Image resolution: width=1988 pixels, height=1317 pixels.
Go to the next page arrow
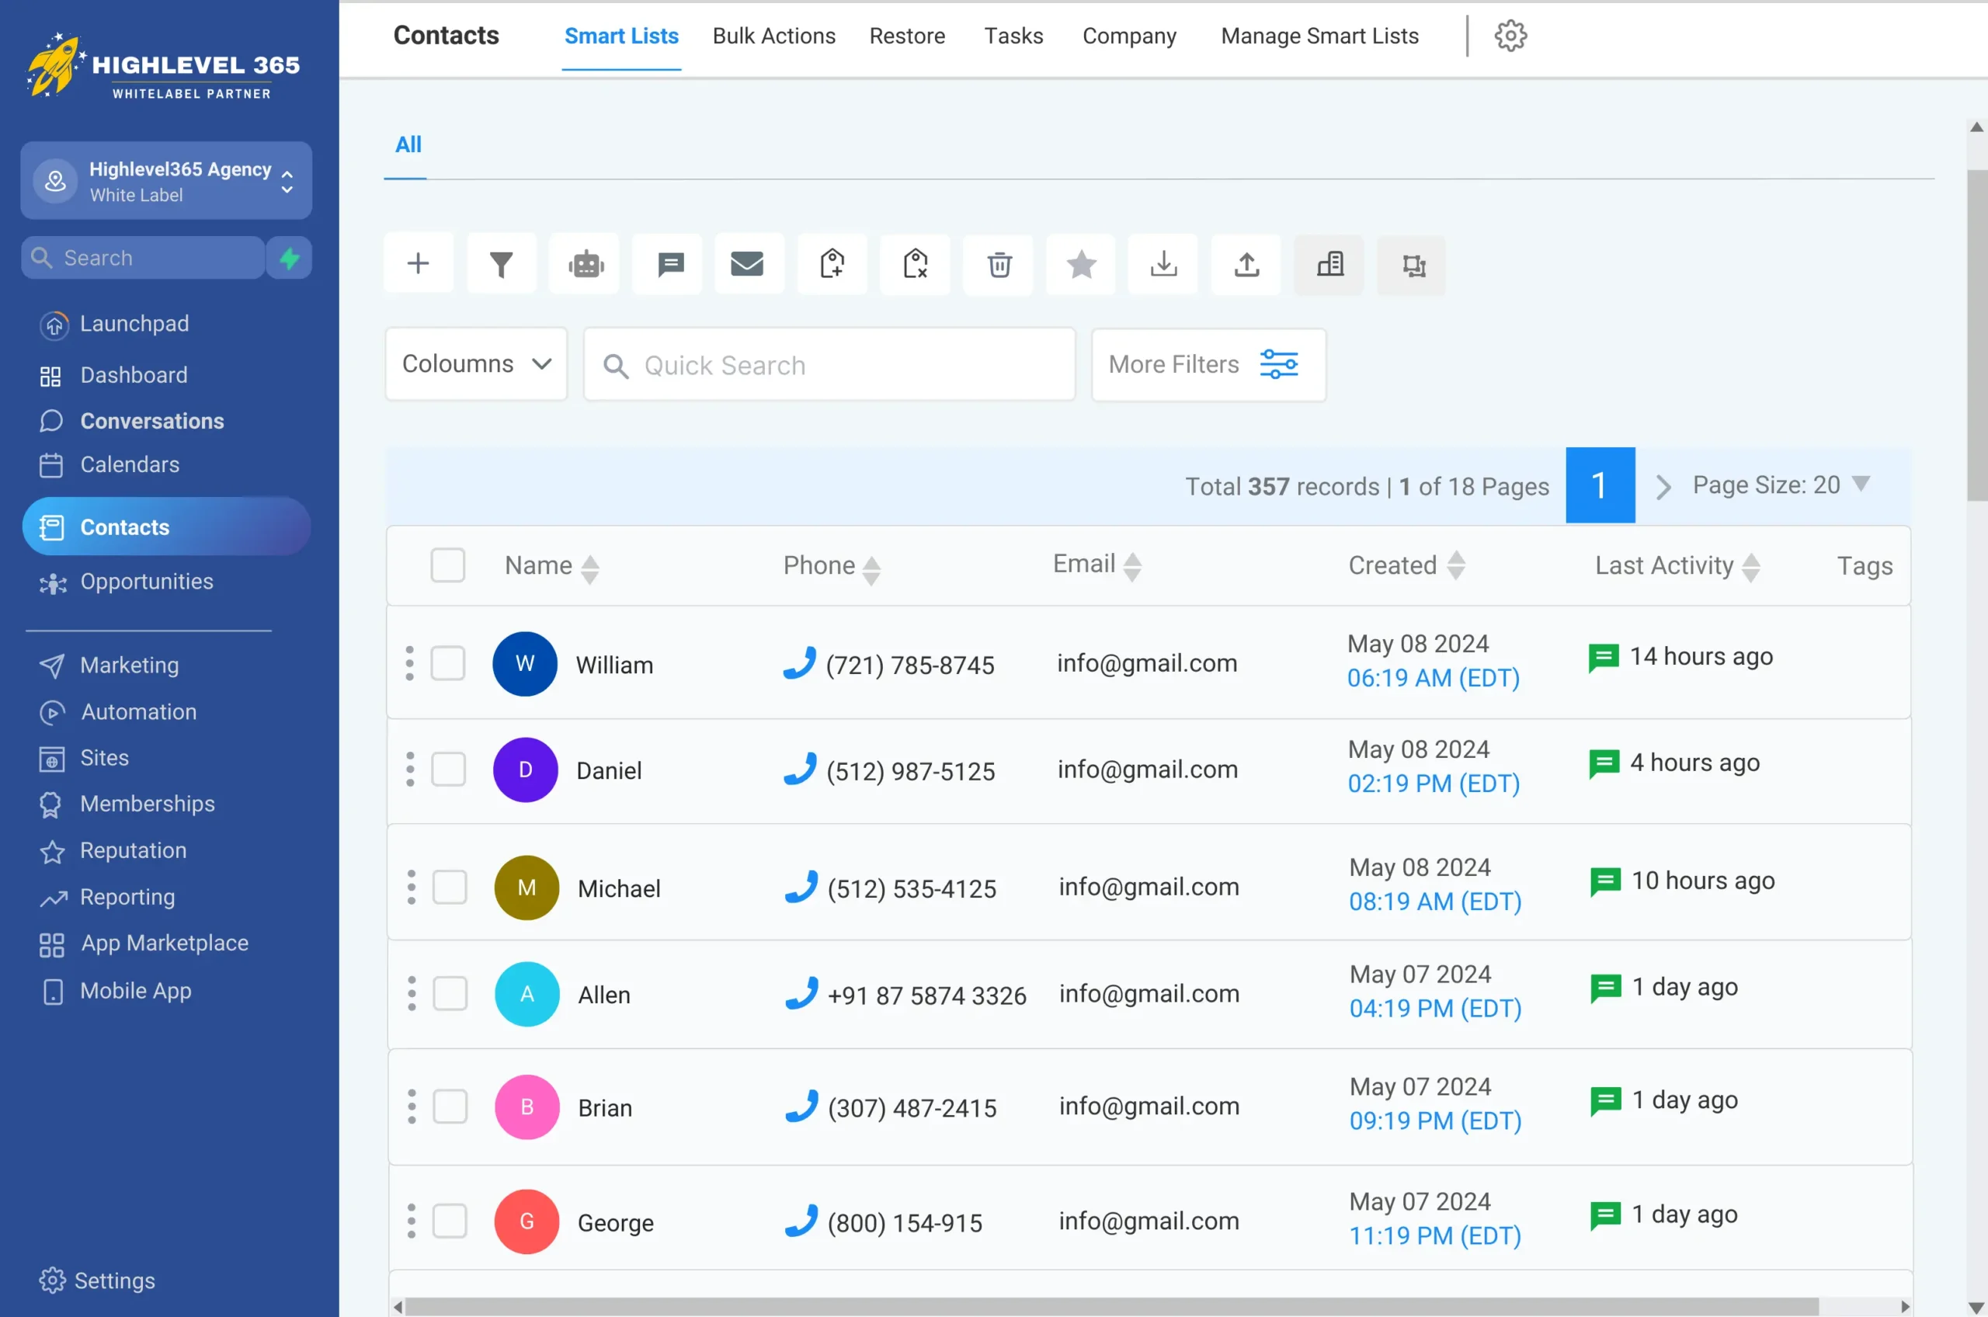[x=1663, y=486]
